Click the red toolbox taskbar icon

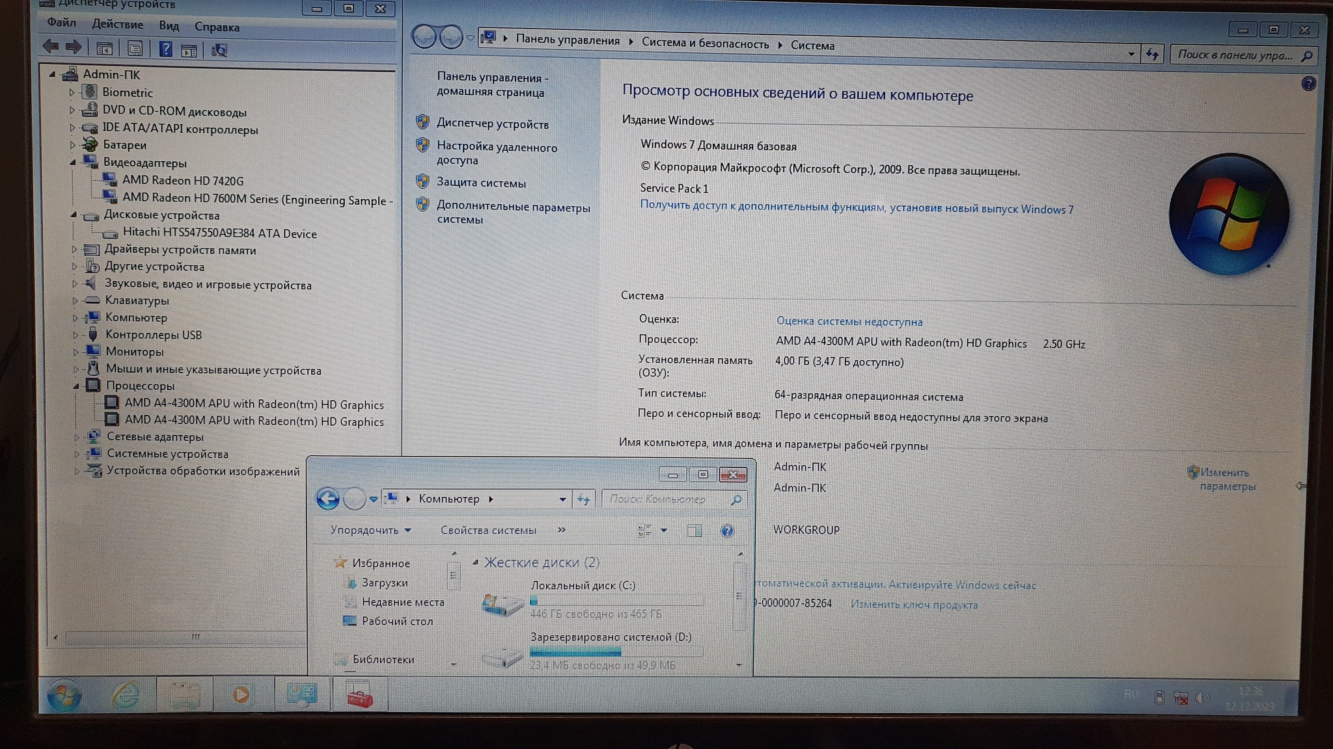tap(360, 695)
